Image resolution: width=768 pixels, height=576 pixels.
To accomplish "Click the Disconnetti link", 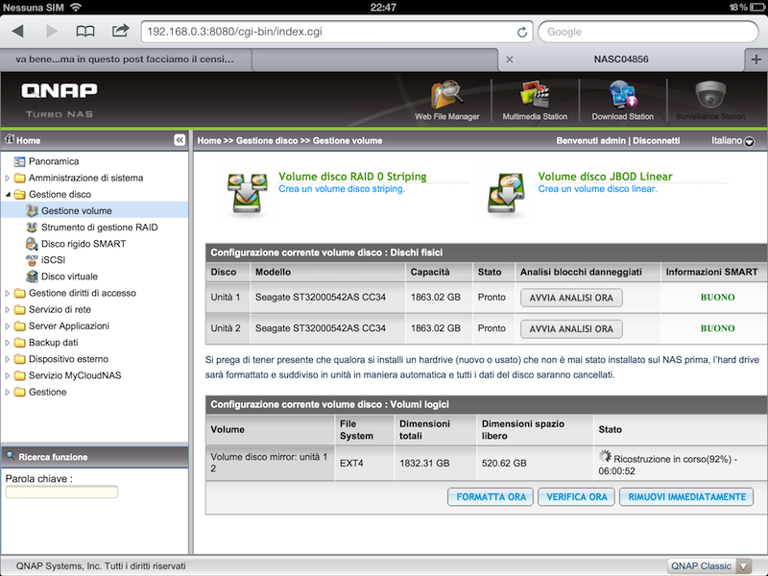I will (656, 140).
